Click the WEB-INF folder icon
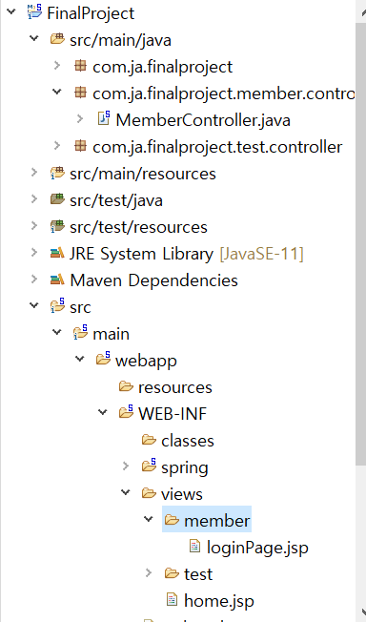The image size is (366, 622). tap(126, 412)
